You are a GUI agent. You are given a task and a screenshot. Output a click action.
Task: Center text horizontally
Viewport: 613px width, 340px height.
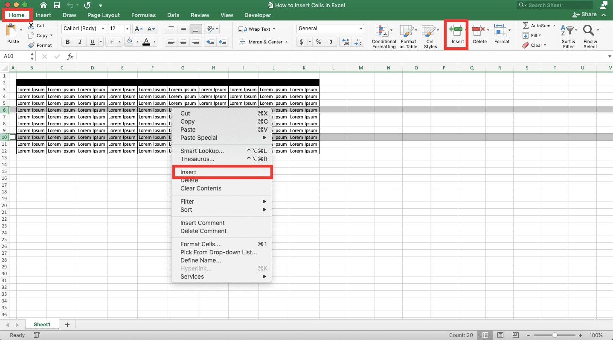tap(183, 42)
